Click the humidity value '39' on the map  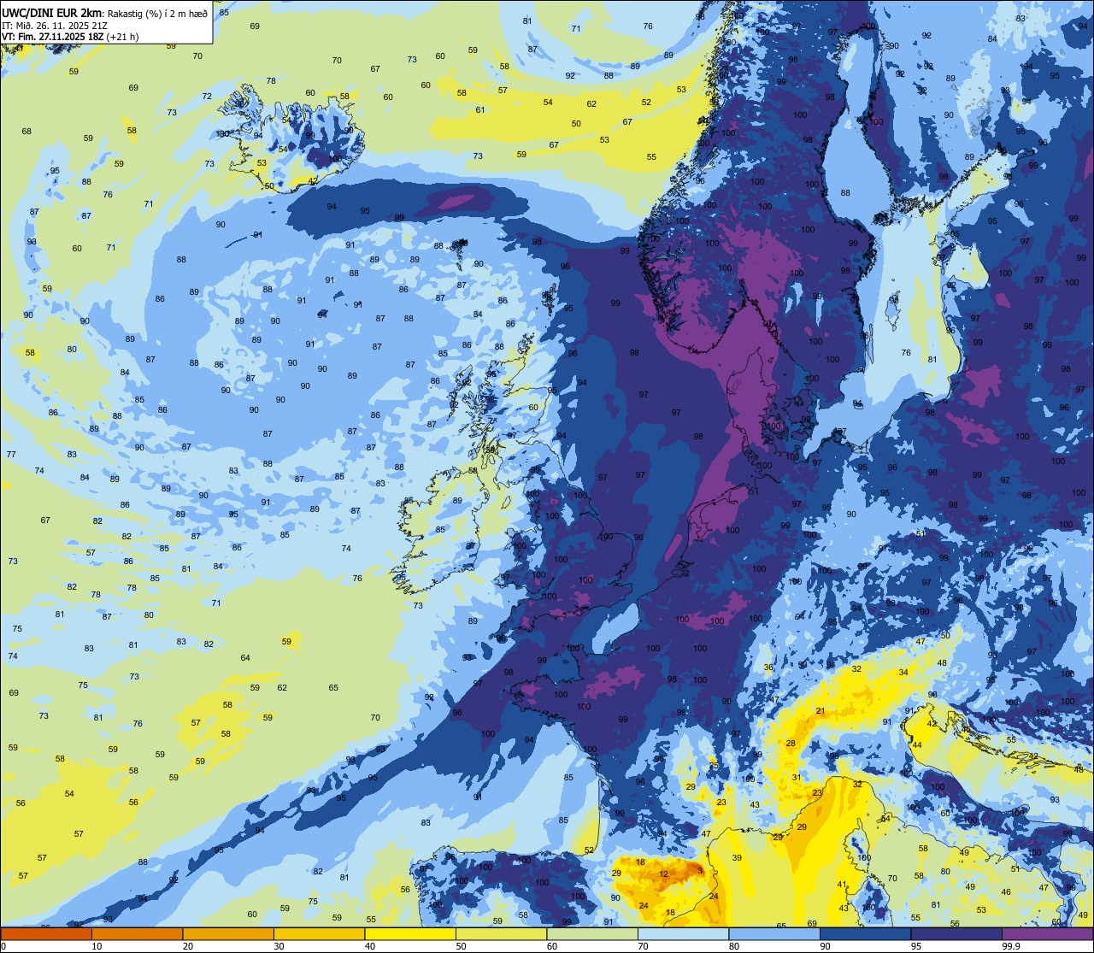[737, 857]
